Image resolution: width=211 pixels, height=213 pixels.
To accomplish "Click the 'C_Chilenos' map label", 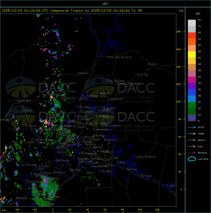I will pos(24,110).
